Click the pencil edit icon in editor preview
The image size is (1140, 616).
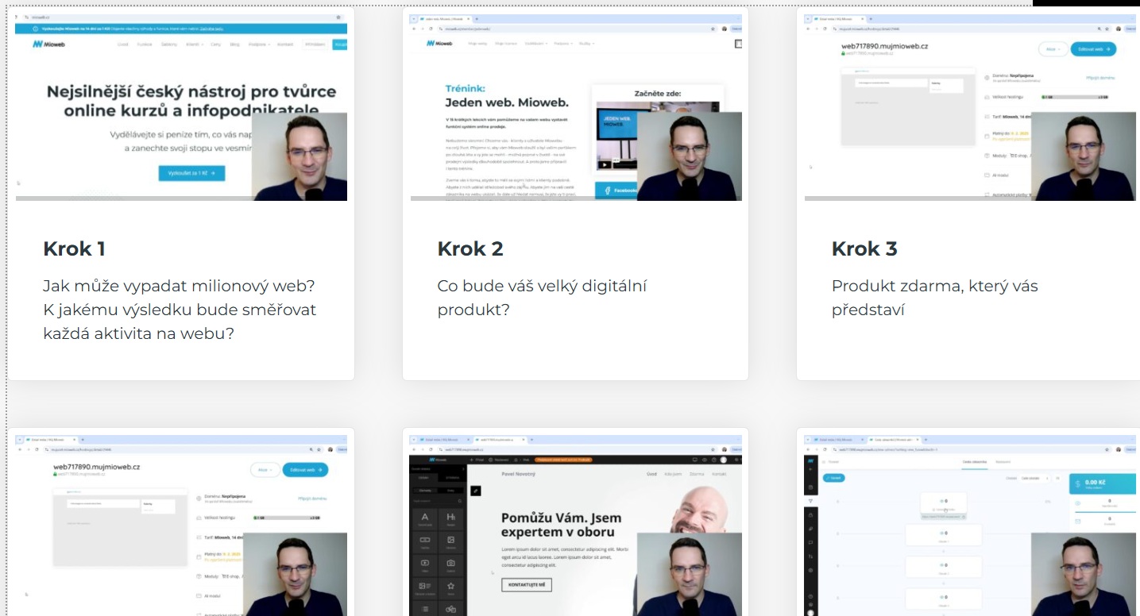coord(475,491)
